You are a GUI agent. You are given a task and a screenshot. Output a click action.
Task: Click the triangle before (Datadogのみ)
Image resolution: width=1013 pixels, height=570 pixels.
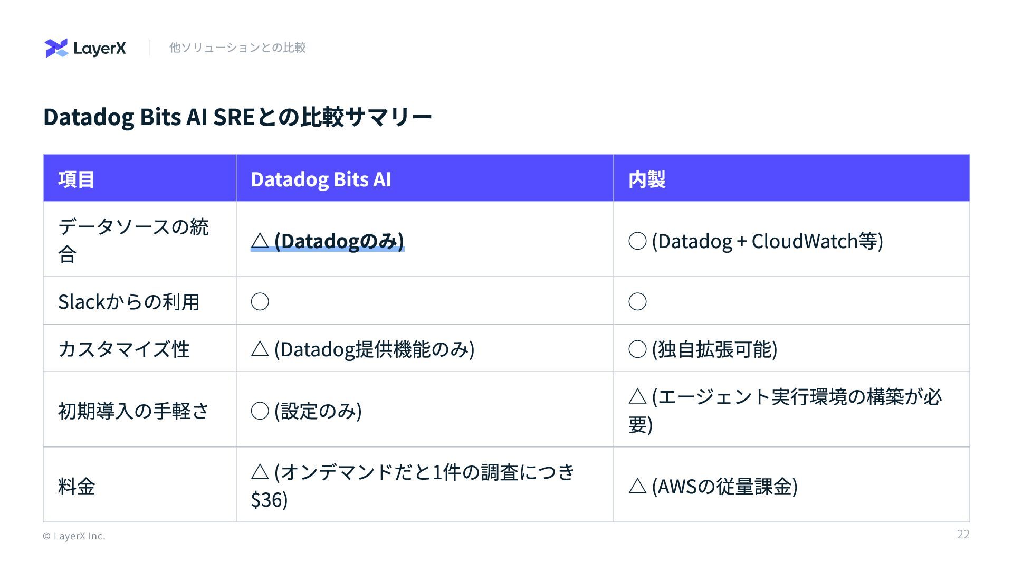(x=260, y=241)
